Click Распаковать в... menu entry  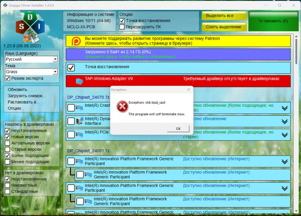pos(24,102)
